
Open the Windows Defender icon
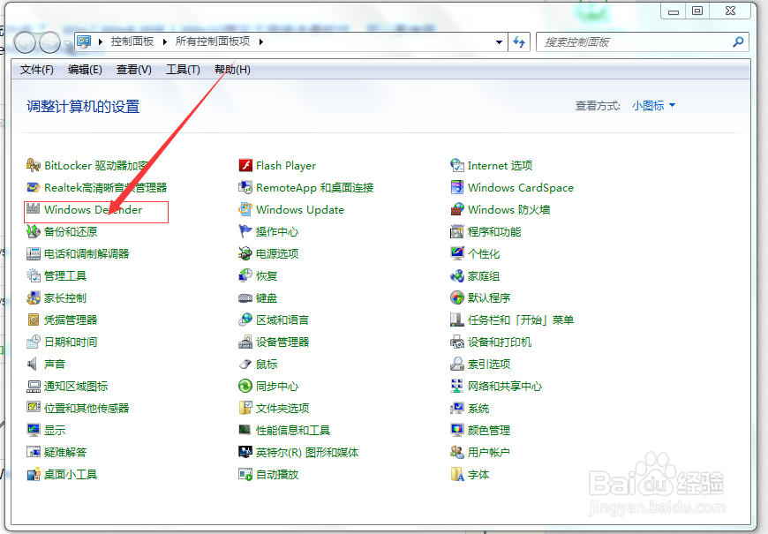(x=34, y=210)
